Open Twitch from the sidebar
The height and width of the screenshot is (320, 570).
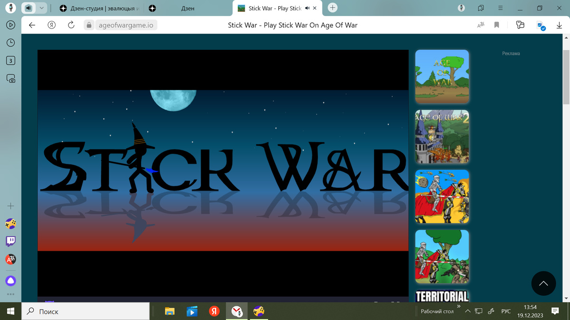10,241
